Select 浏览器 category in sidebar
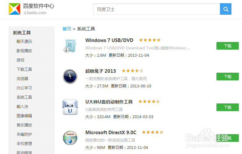This screenshot has height=154, width=242. click(x=22, y=78)
